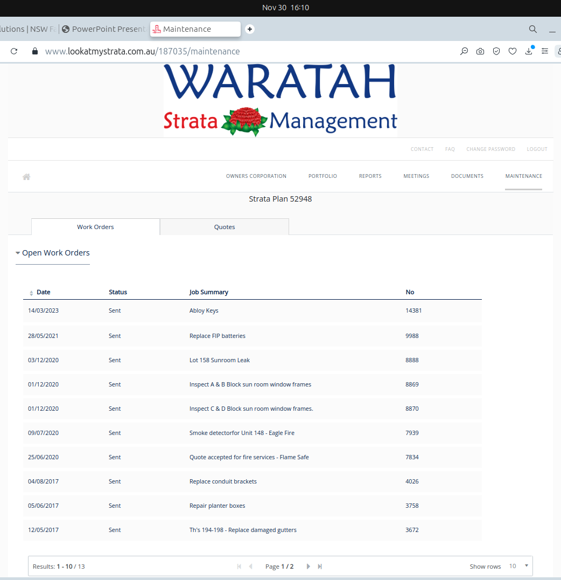Viewport: 561px width, 580px height.
Task: Click work order number 14381
Action: point(413,310)
